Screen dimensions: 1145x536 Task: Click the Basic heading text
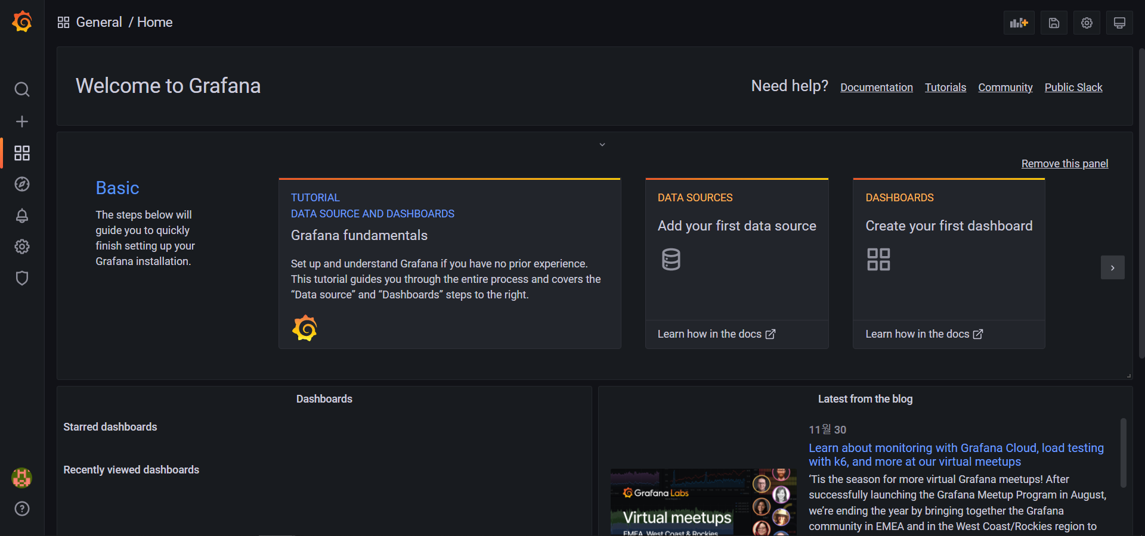pyautogui.click(x=117, y=188)
